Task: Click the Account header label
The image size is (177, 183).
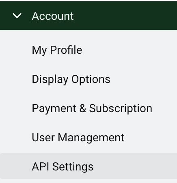Action: pyautogui.click(x=53, y=16)
